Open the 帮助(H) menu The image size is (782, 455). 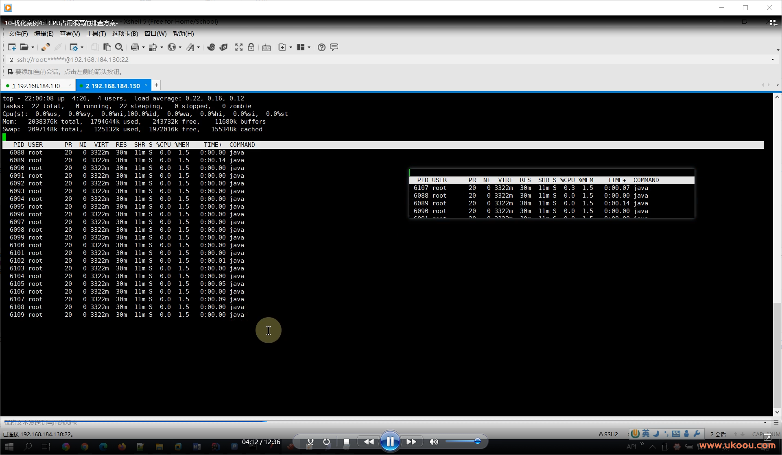pos(183,34)
